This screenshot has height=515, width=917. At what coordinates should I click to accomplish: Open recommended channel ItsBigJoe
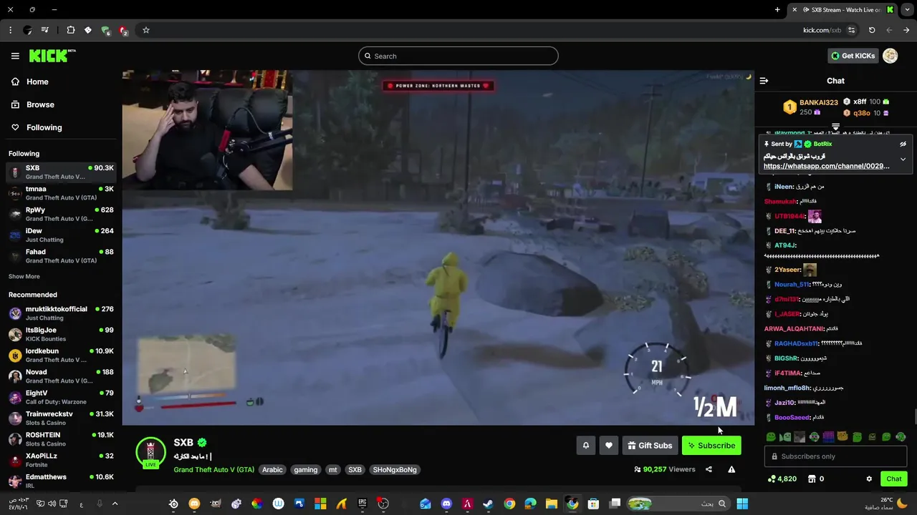[61, 334]
